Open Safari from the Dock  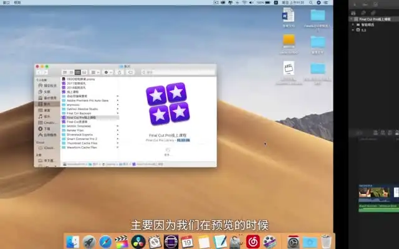coord(105,241)
